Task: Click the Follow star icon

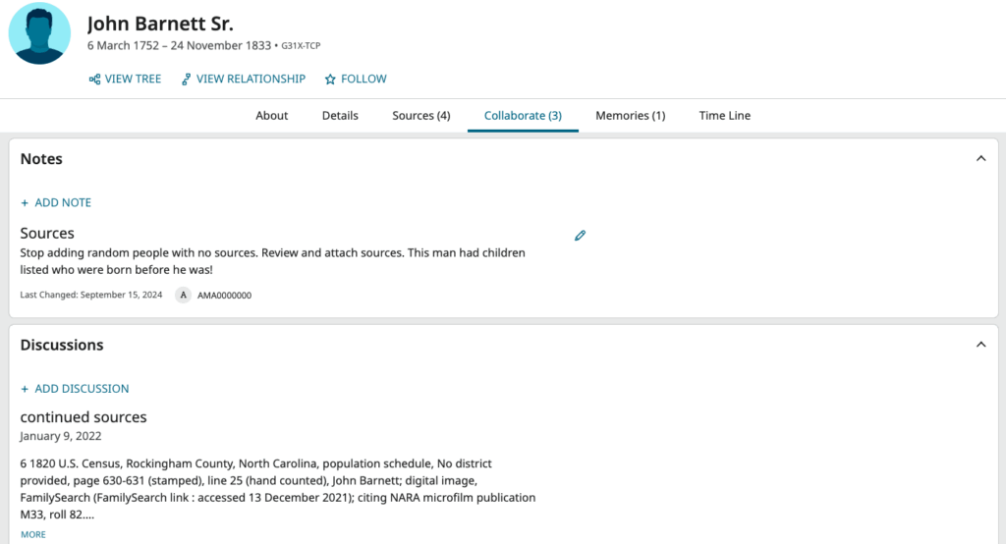Action: 330,79
